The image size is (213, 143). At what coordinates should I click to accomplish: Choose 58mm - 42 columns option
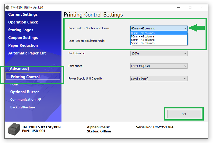coord(159,40)
